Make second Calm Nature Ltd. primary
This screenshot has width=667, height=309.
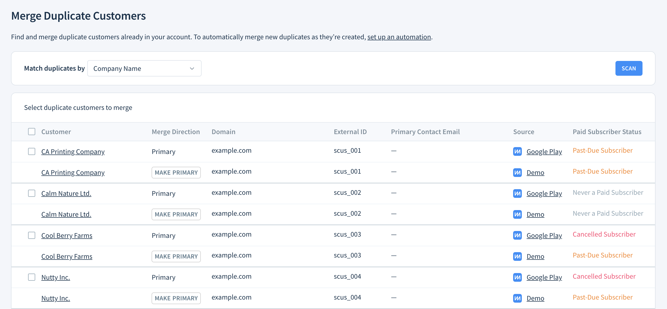pyautogui.click(x=176, y=214)
